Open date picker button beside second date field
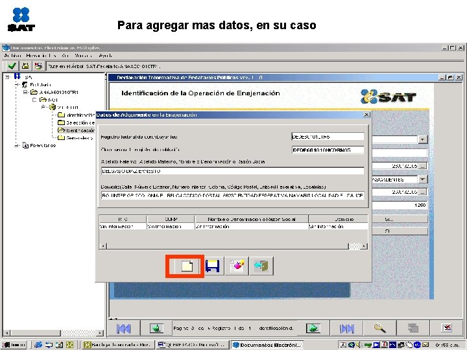This screenshot has height=350, width=467. click(x=423, y=192)
